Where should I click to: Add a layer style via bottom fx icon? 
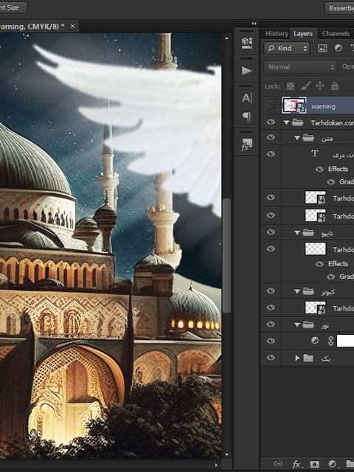pyautogui.click(x=297, y=464)
